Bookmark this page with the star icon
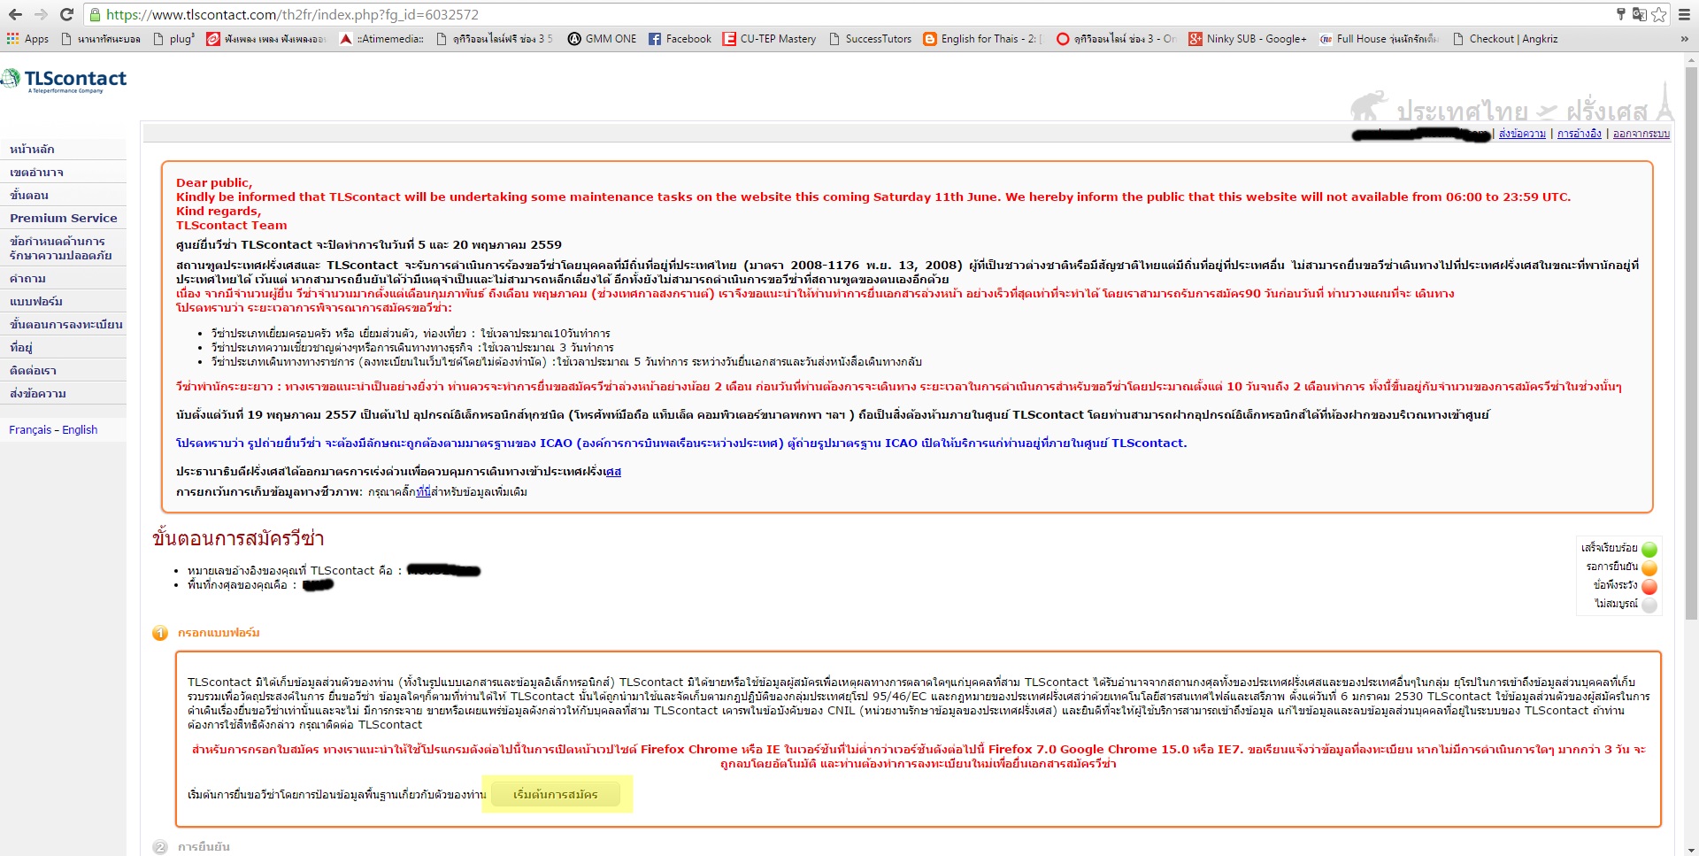Image resolution: width=1699 pixels, height=856 pixels. pyautogui.click(x=1659, y=14)
